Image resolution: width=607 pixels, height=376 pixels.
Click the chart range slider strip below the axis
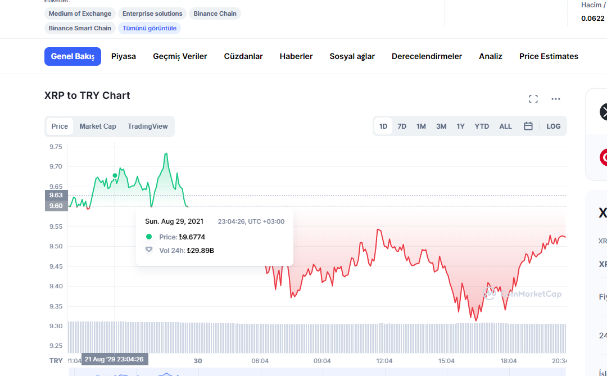(318, 372)
